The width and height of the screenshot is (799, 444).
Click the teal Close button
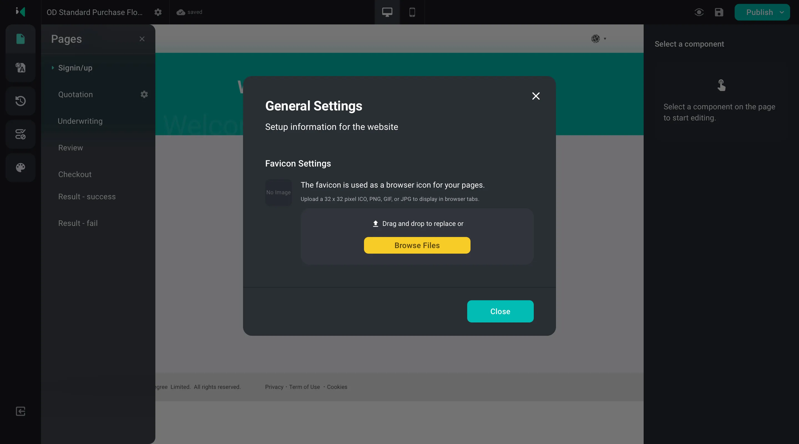point(500,311)
